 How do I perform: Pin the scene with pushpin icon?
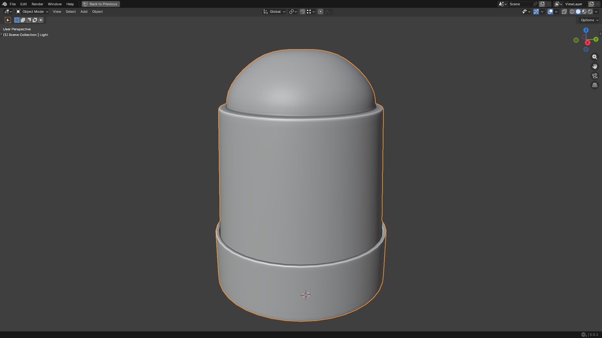coord(535,4)
